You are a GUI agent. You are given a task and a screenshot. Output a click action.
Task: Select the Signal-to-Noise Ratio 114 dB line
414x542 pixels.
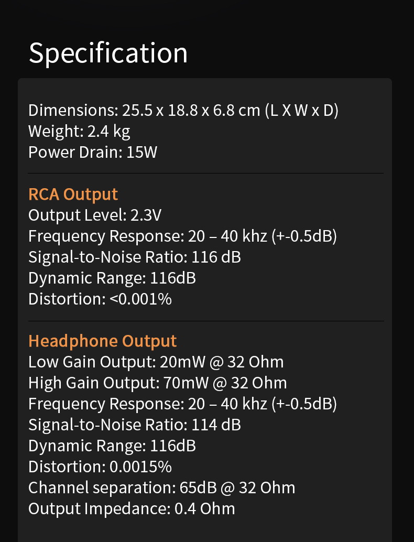[135, 425]
